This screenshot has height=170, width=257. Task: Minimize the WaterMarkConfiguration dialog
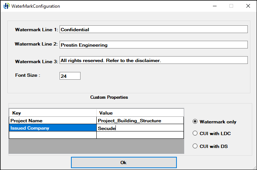coord(214,6)
